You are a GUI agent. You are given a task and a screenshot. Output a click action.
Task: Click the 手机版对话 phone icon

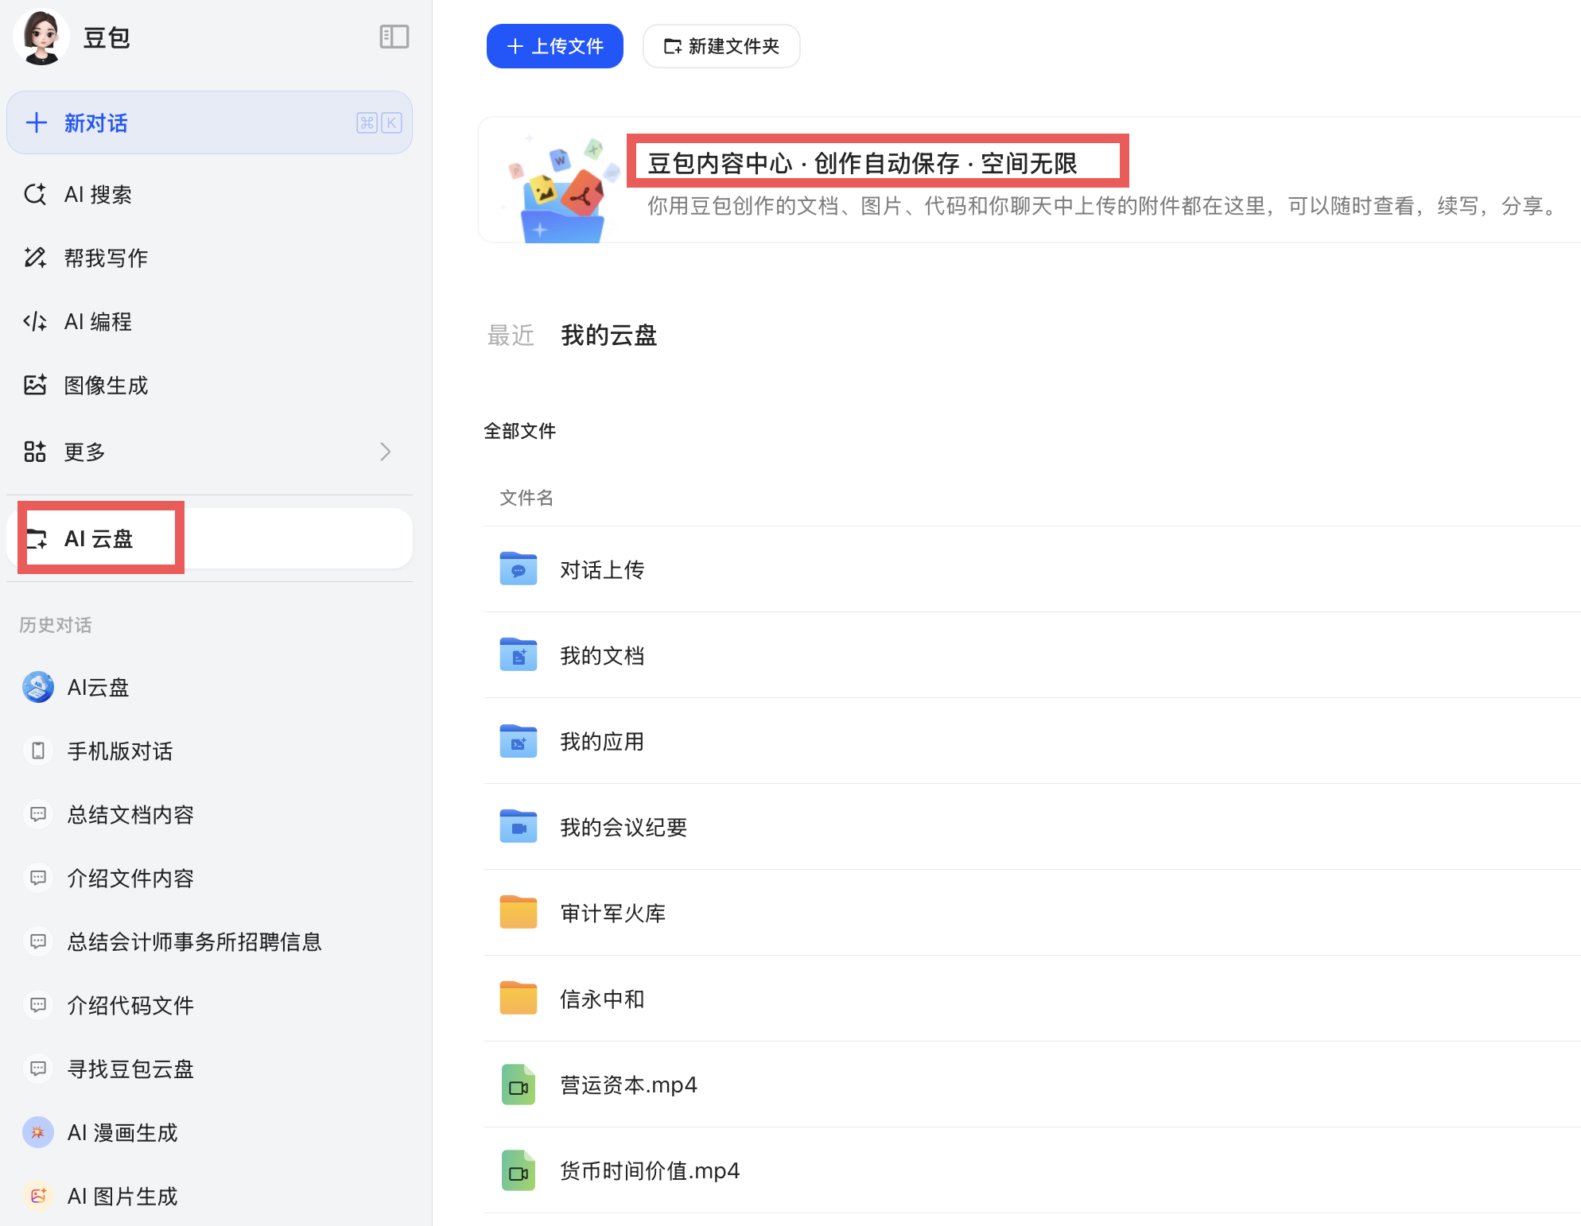[x=38, y=751]
